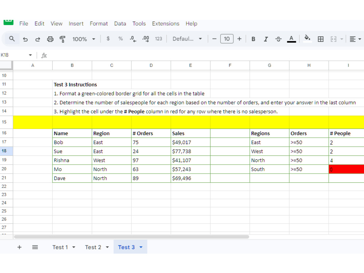Click the cell containing $49,017

tap(191, 142)
